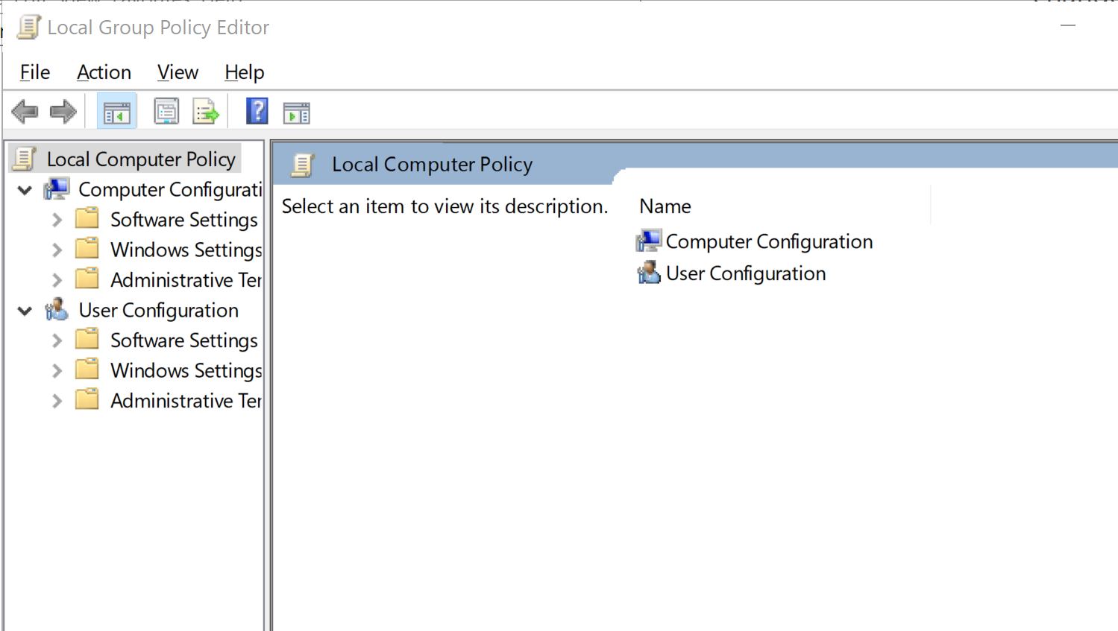The width and height of the screenshot is (1118, 631).
Task: Collapse the Computer Configuration tree node
Action: tap(25, 190)
